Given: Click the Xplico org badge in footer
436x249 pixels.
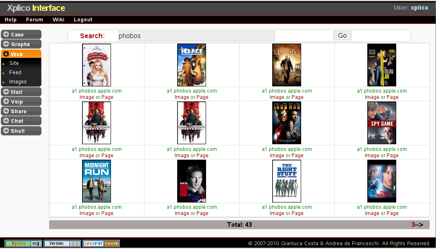Looking at the screenshot, I should coord(23,244).
